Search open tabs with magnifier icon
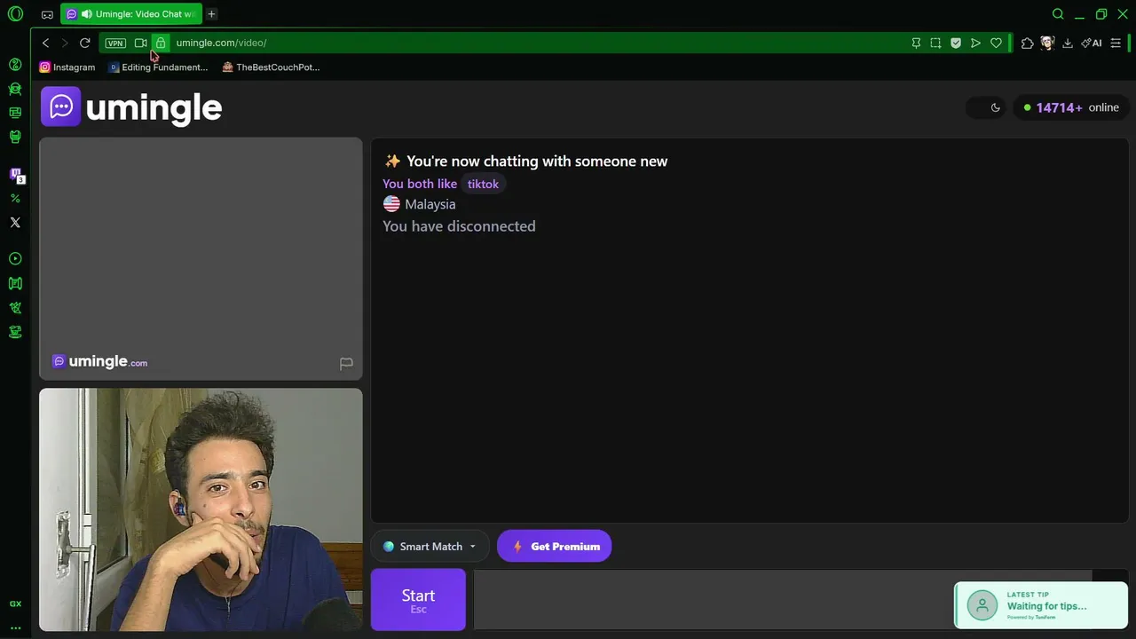 tap(1058, 14)
